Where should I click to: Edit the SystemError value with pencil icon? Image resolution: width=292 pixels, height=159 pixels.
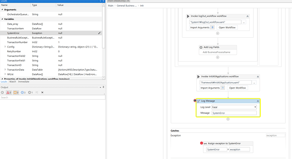[x=99, y=33]
